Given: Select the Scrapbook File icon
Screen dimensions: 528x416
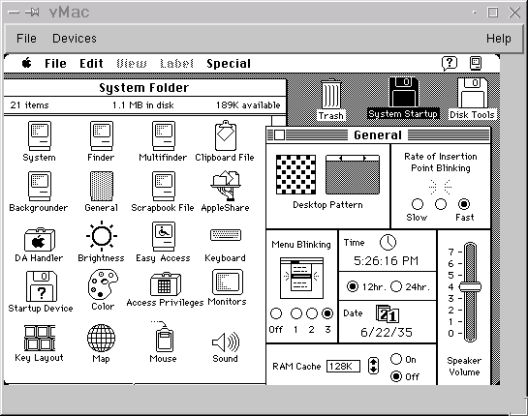Looking at the screenshot, I should (164, 187).
